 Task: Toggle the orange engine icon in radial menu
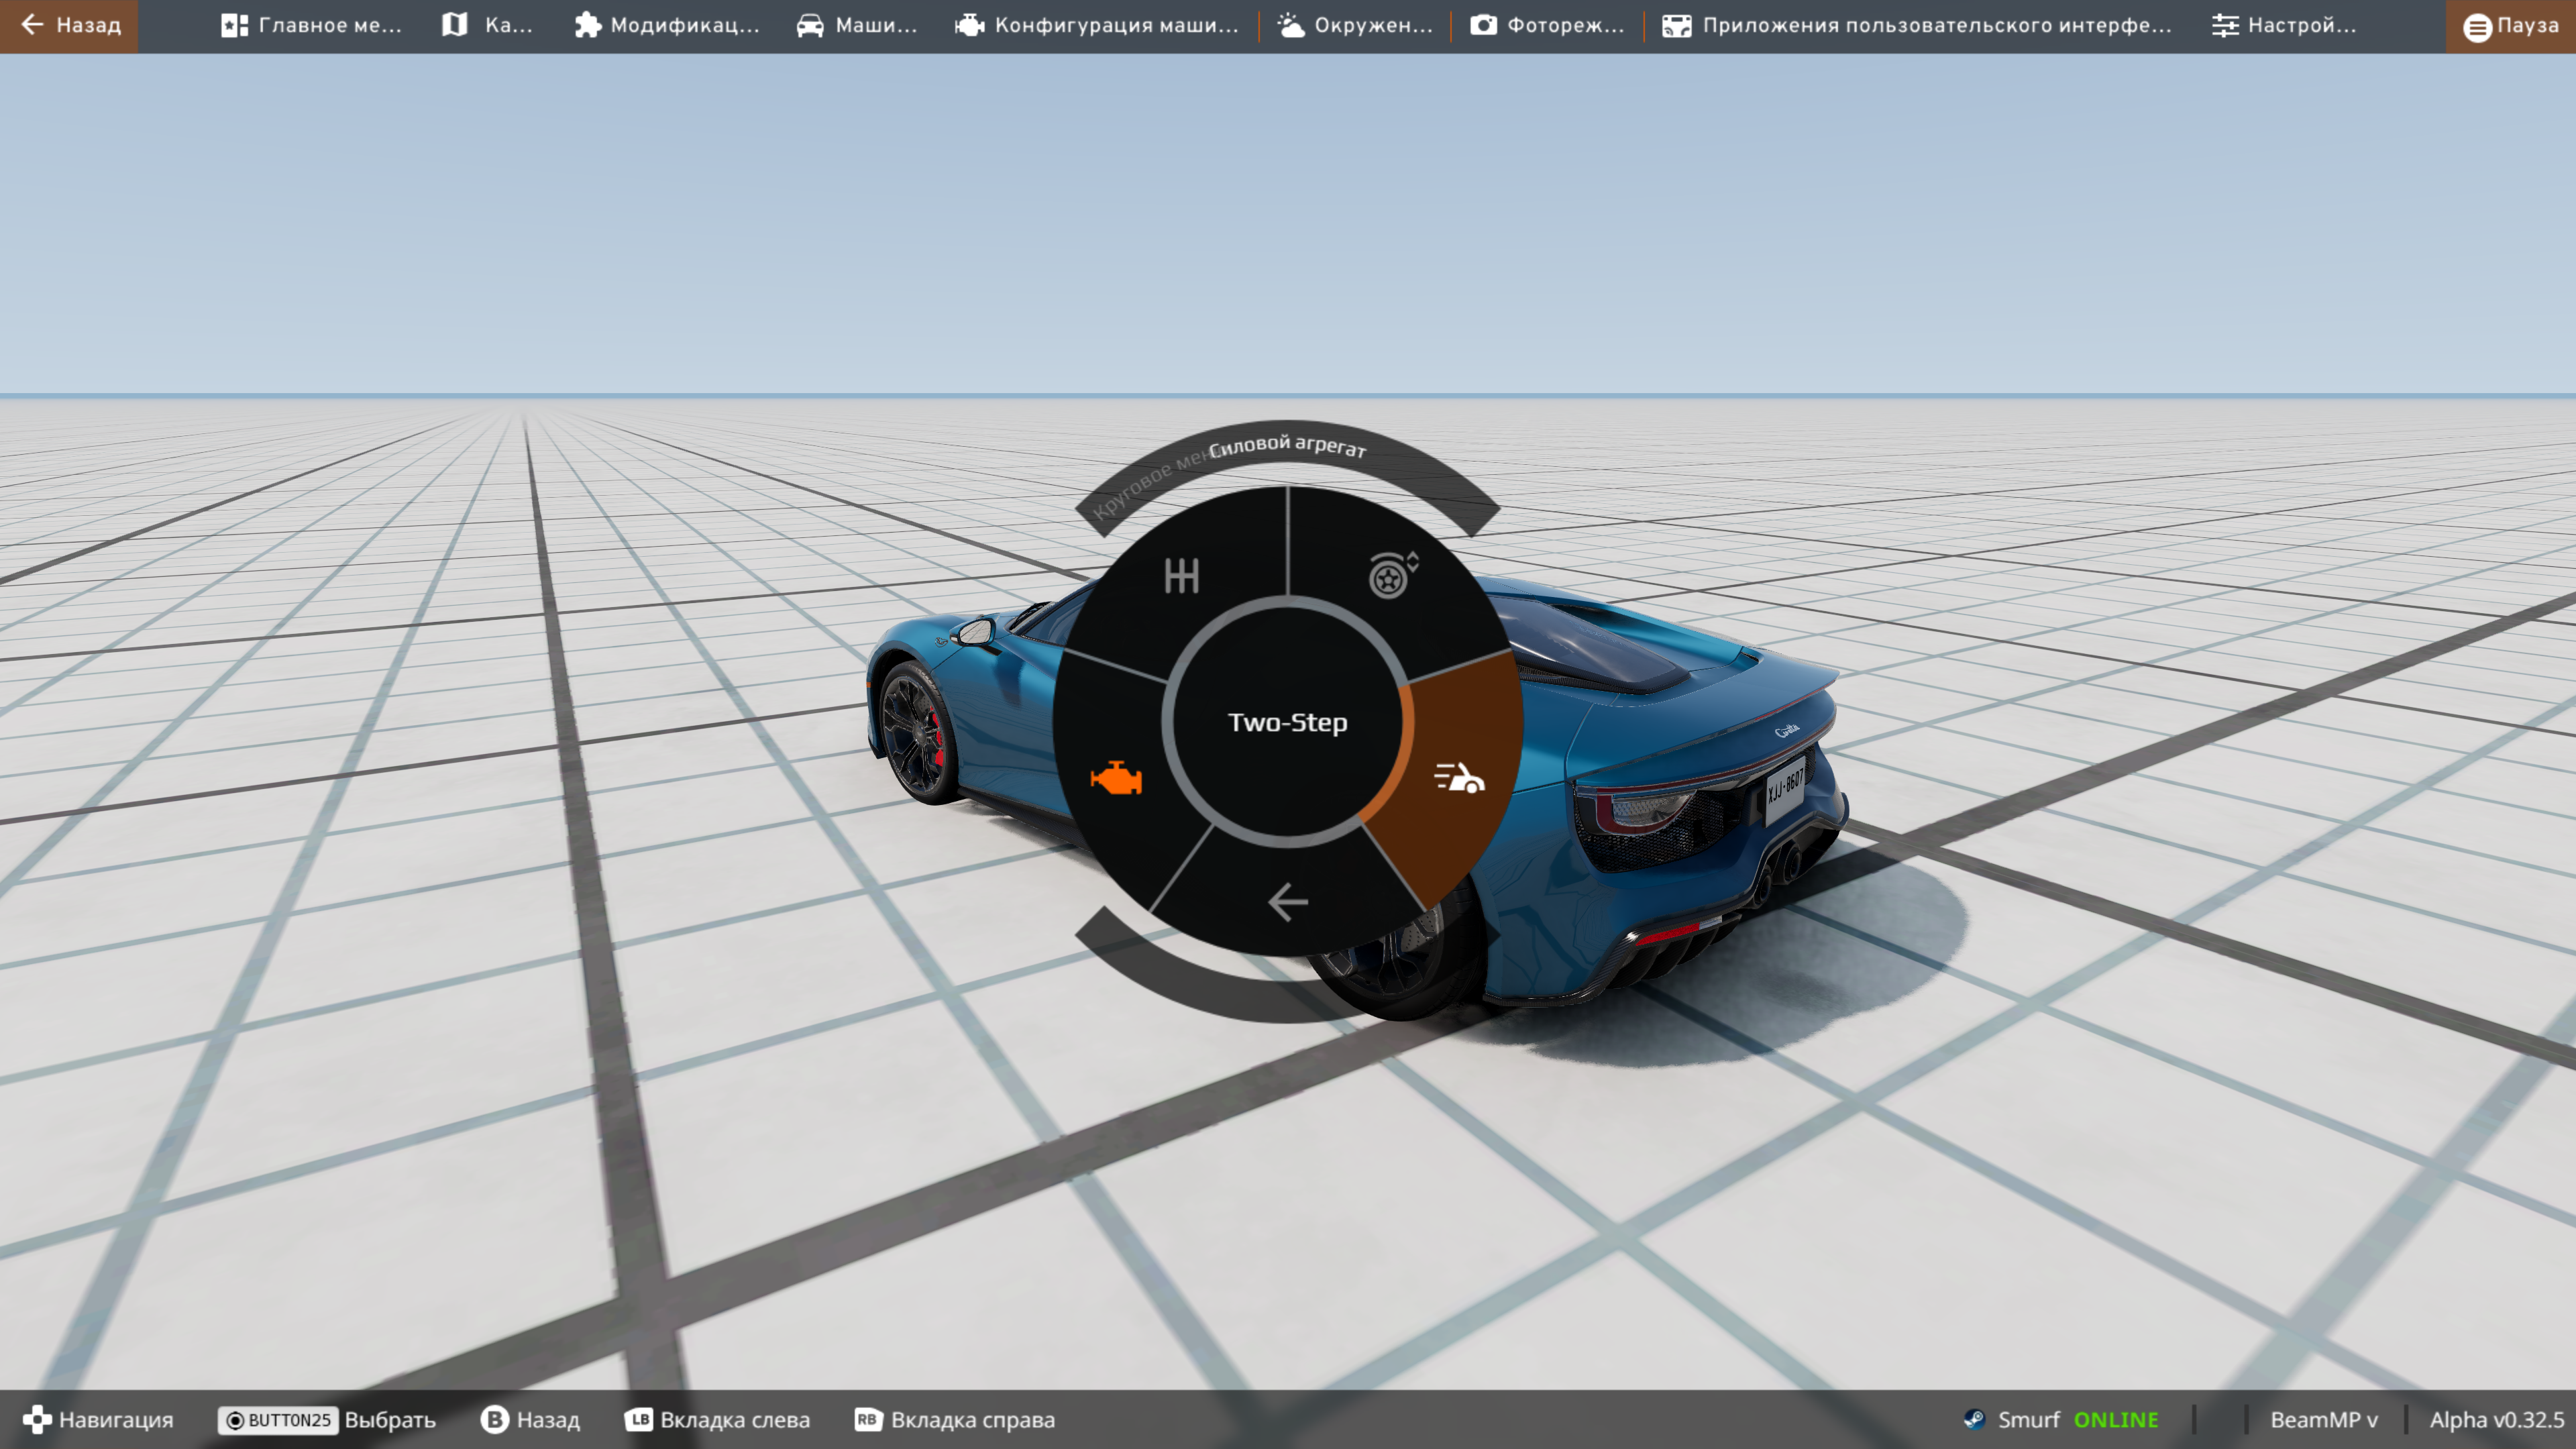click(x=1116, y=778)
